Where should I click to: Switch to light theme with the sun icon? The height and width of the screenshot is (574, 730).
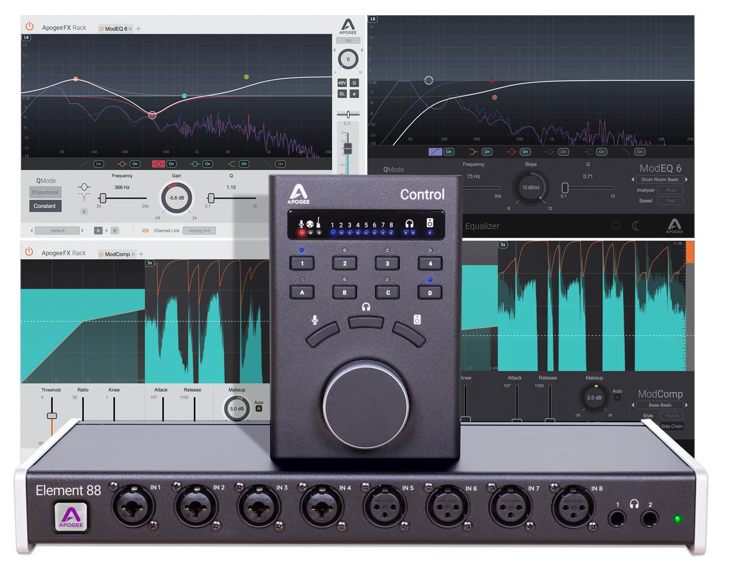(615, 226)
